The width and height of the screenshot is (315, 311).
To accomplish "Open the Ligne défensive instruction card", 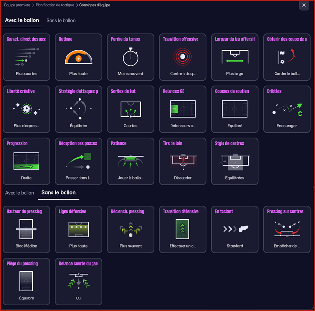I will 79,230.
